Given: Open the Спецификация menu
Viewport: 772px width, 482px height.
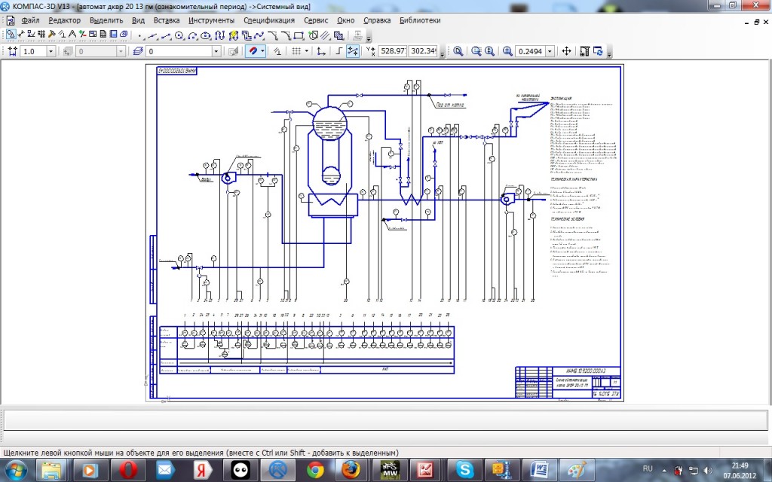Looking at the screenshot, I should tap(269, 20).
